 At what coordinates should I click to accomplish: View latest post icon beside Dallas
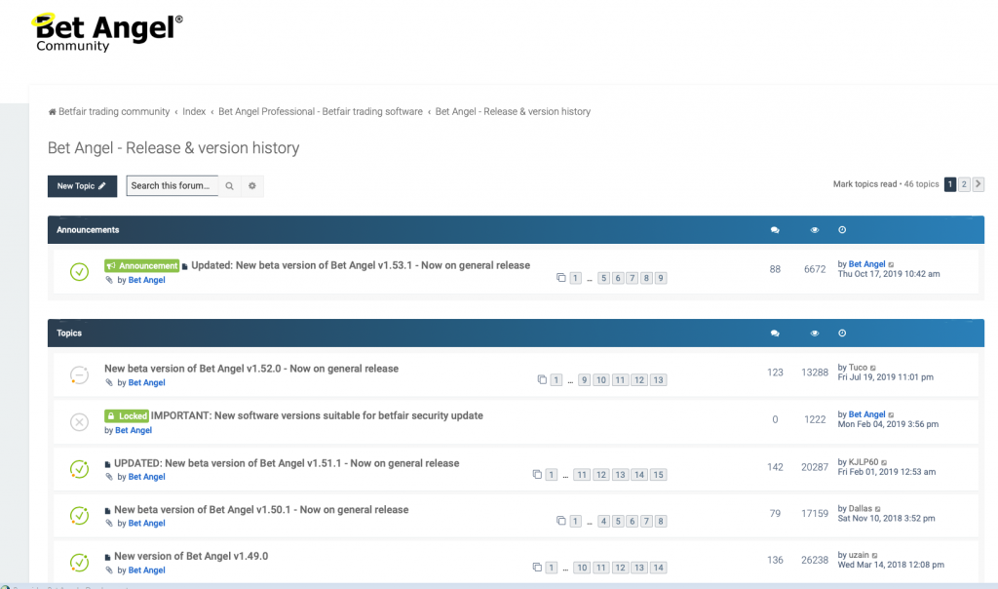878,509
